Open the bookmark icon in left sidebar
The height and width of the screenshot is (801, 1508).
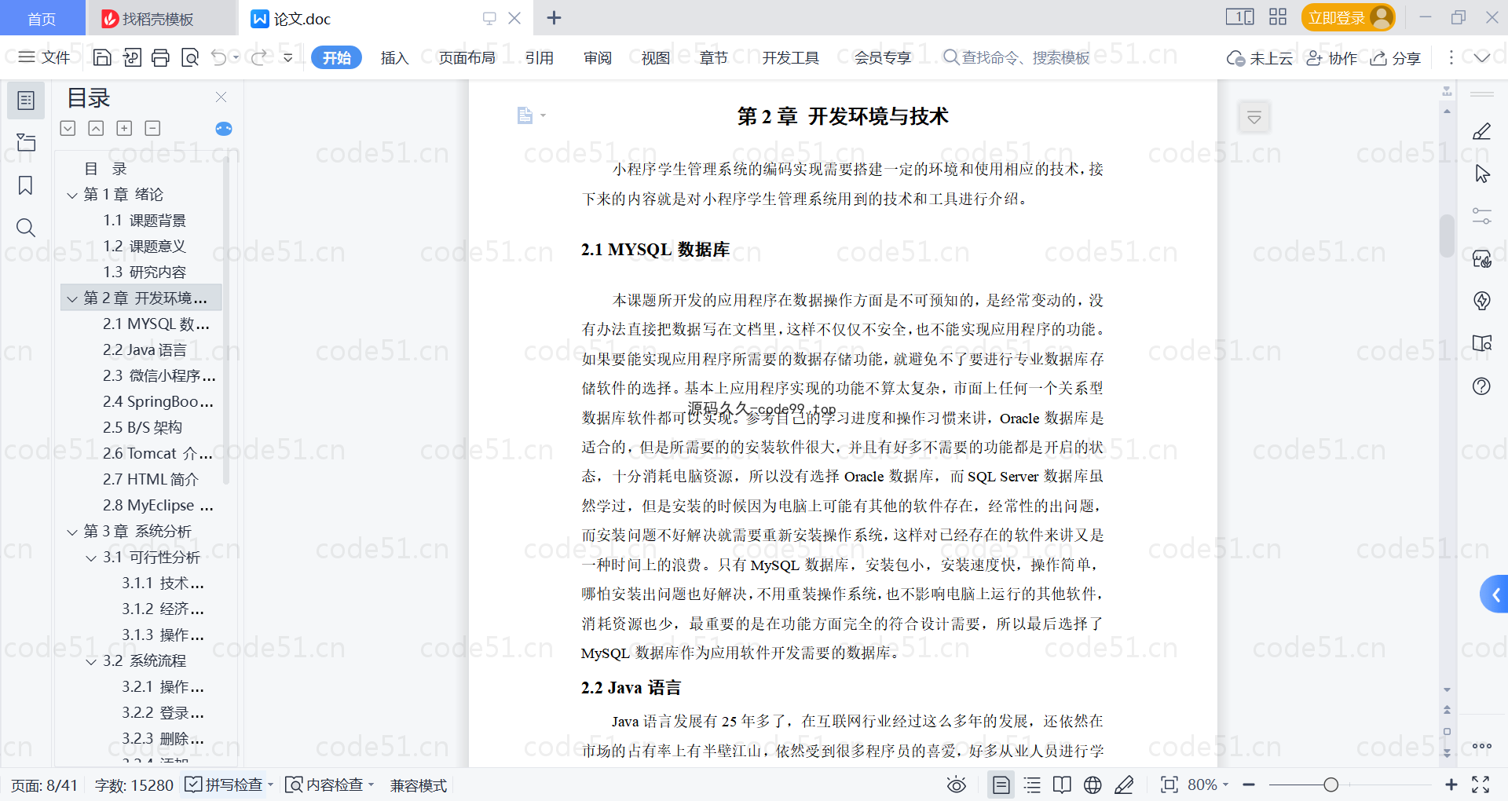pyautogui.click(x=26, y=185)
